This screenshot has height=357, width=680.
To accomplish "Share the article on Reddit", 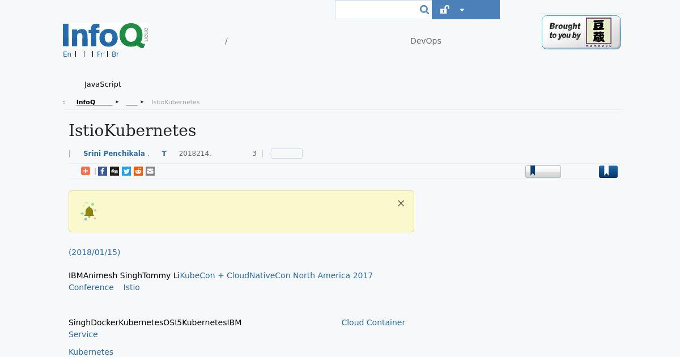I will [138, 171].
